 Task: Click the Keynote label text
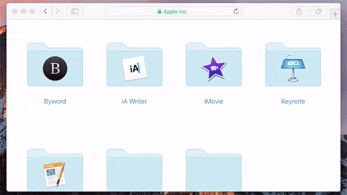click(x=293, y=101)
